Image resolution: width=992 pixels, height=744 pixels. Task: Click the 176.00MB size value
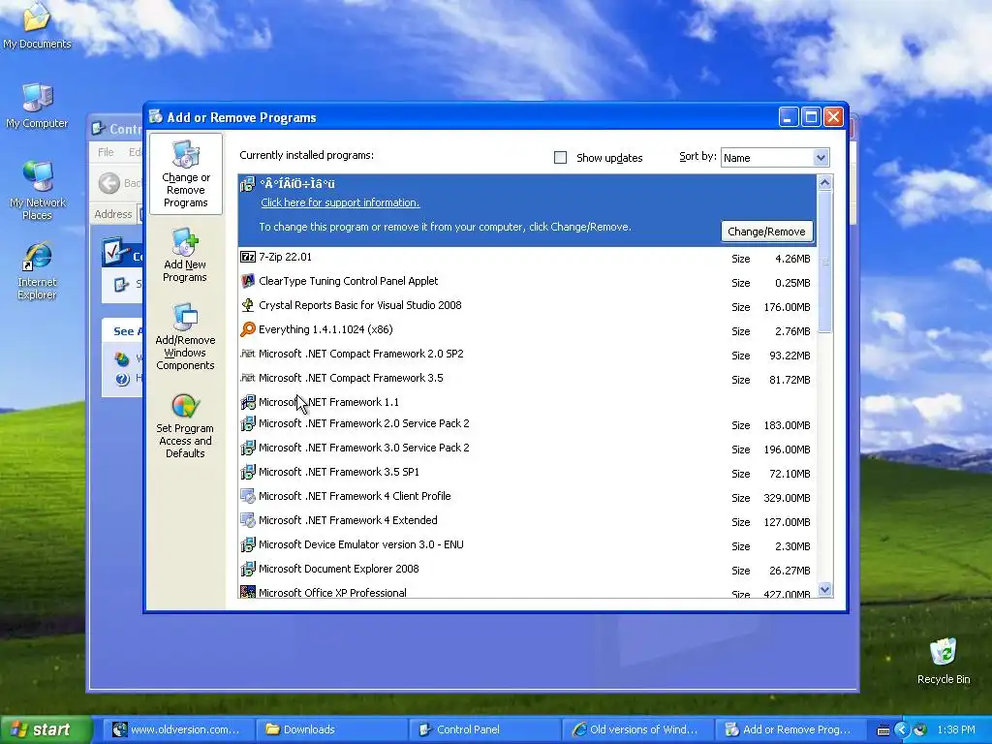click(x=787, y=307)
